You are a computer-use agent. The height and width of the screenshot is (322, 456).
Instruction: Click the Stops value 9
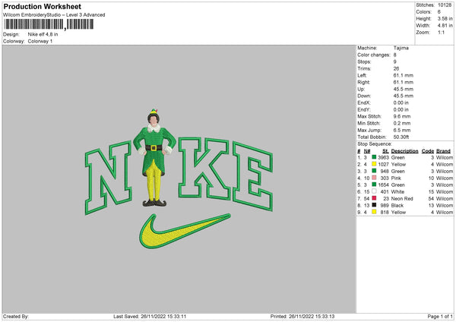click(395, 62)
